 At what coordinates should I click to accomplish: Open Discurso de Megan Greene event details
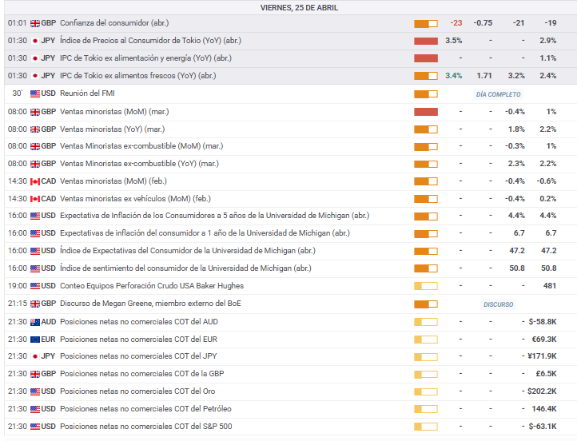(151, 304)
